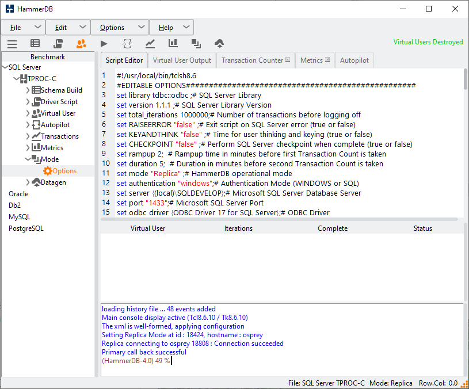The height and width of the screenshot is (389, 469).
Task: Click the Datagen cloud upload toolbar icon
Action: (x=219, y=43)
